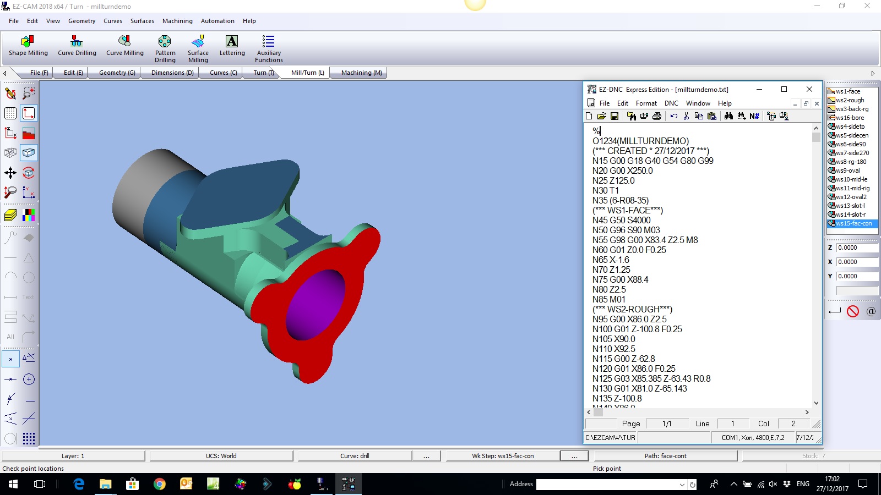Select the pan four-arrow move icon
This screenshot has width=881, height=495.
(10, 173)
